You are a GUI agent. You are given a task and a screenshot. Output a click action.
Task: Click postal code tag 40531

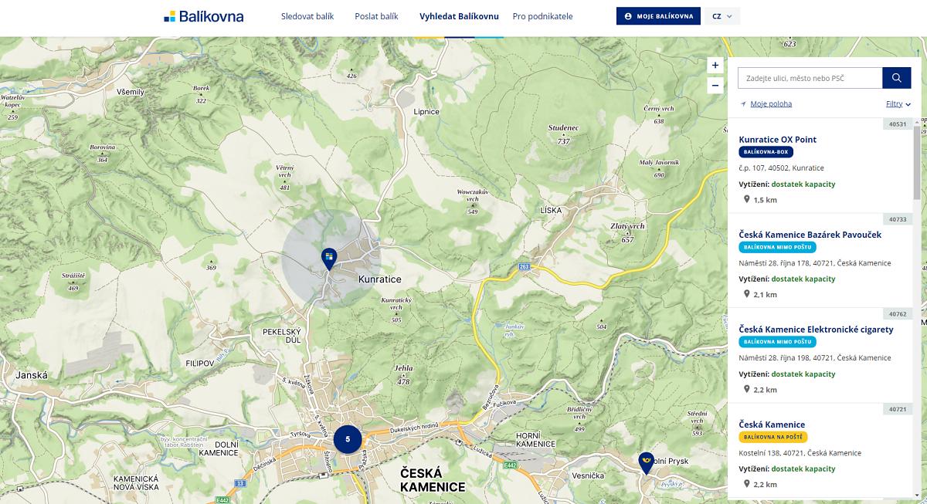pos(898,123)
